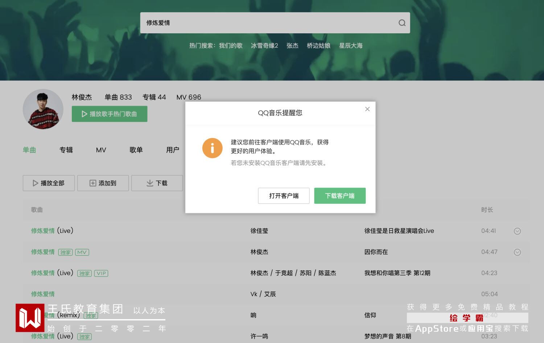Screen dimensions: 544x343
Task: Open artist 于竞超 in song list
Action: (x=284, y=273)
